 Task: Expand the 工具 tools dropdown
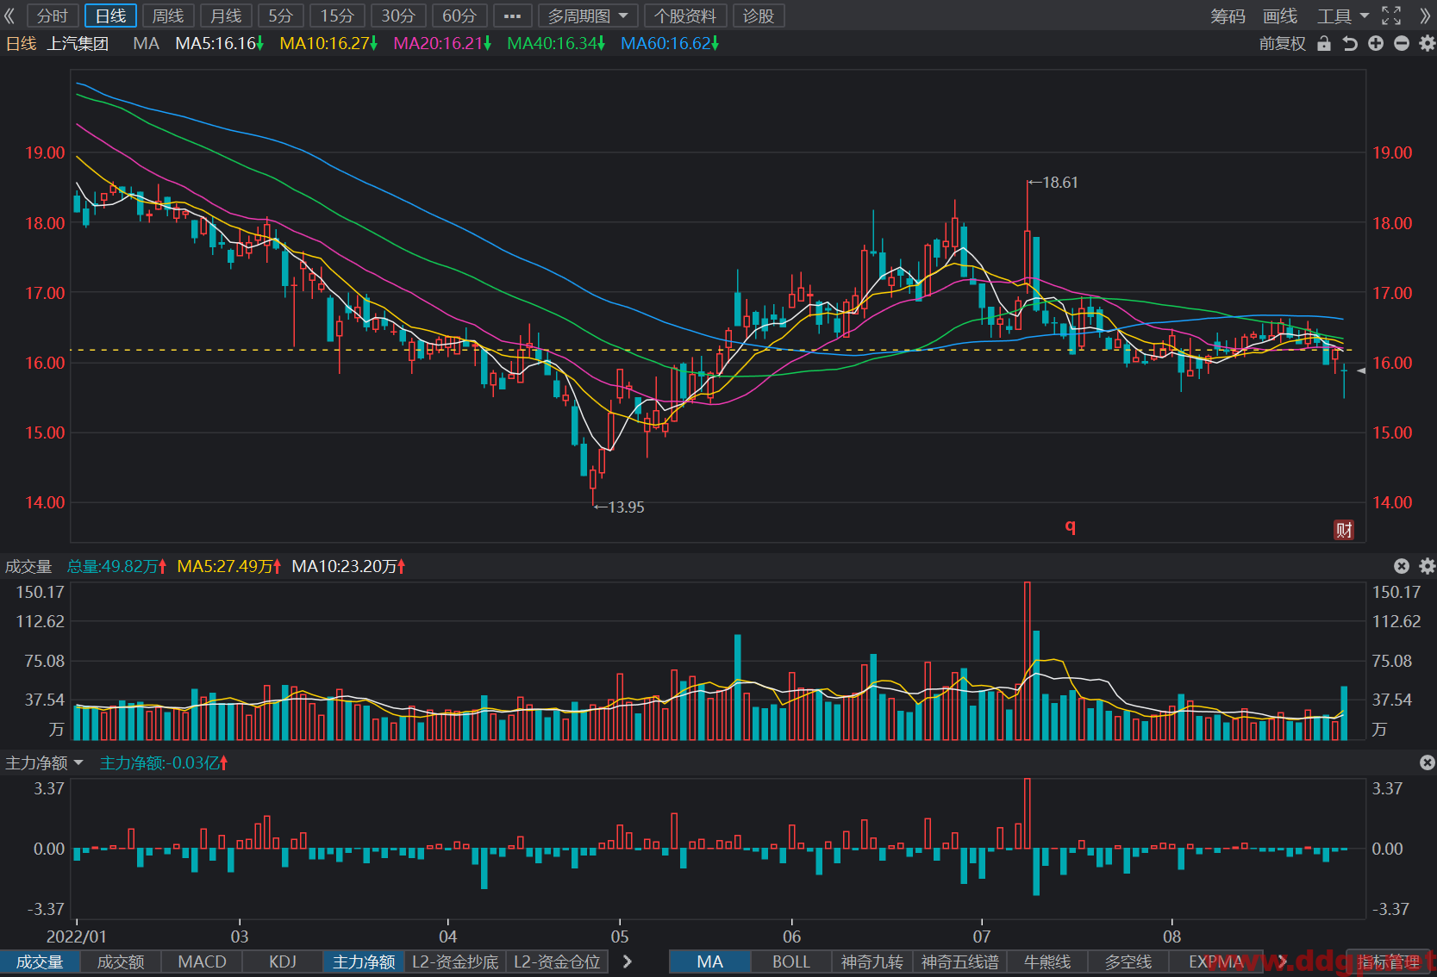click(1342, 16)
